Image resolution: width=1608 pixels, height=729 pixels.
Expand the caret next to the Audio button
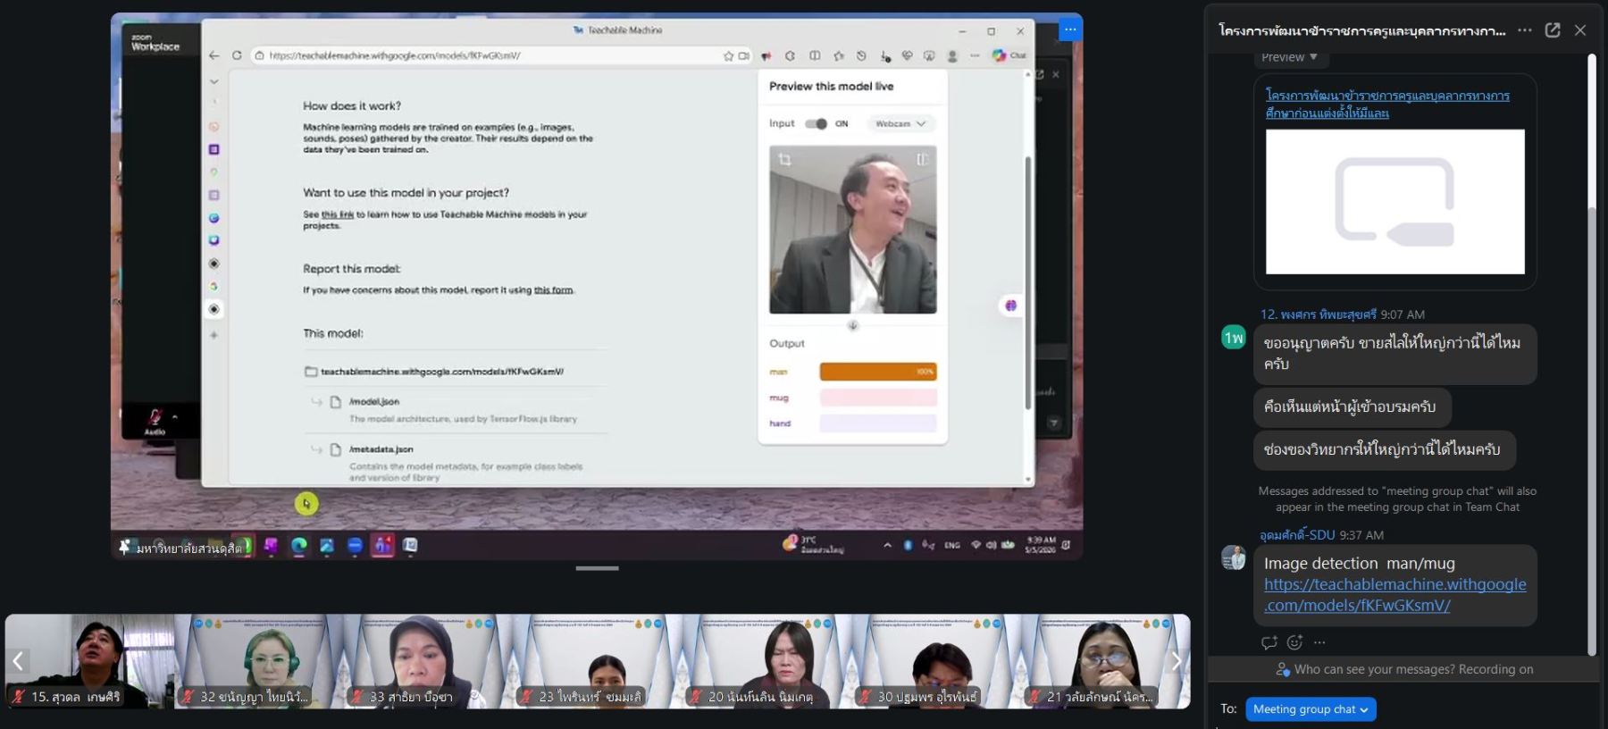(175, 416)
